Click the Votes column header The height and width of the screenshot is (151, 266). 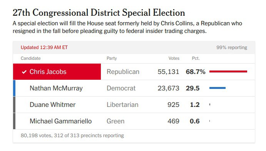(174, 58)
